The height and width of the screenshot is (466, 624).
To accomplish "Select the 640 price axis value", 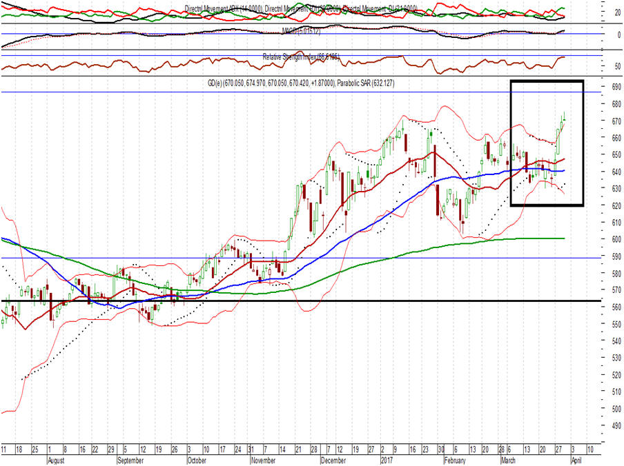I will [x=616, y=172].
